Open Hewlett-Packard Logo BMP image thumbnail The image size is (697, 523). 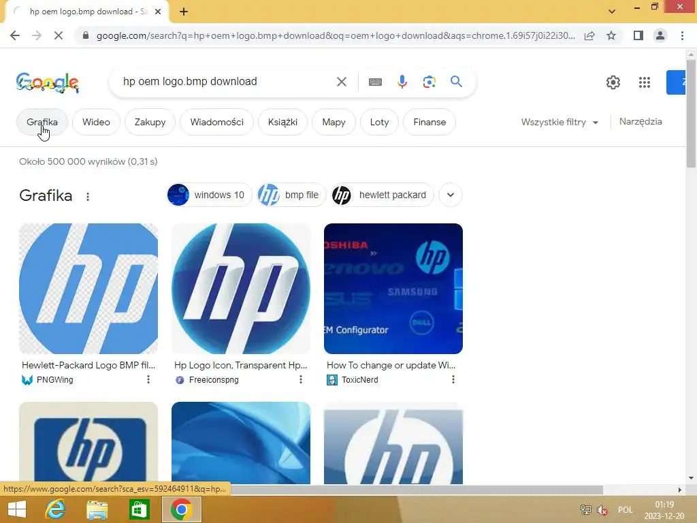pos(88,289)
